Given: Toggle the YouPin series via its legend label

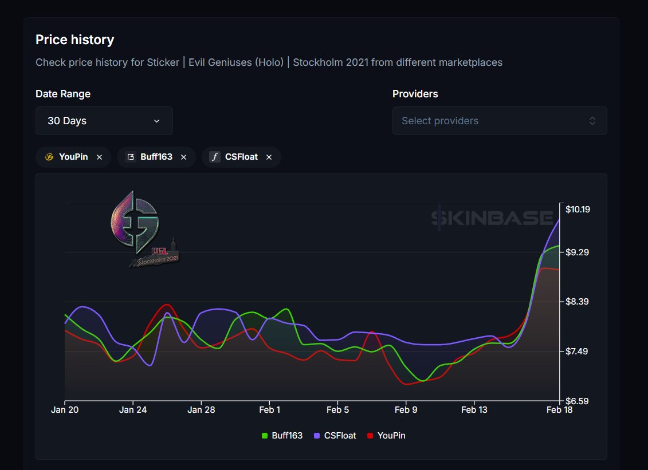Looking at the screenshot, I should 392,435.
